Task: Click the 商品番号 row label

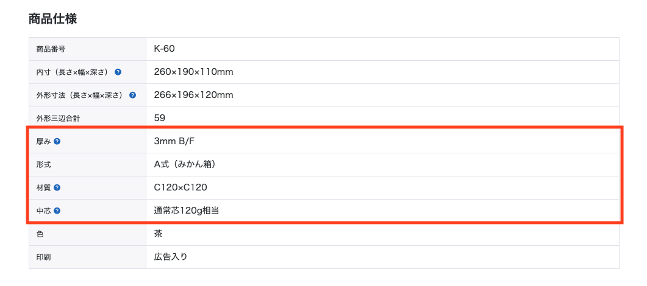Action: (51, 49)
